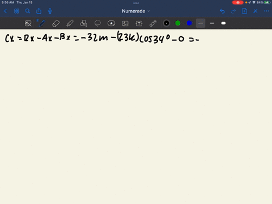Select the zoom window tool
Viewport: 272px width, 204px height.
tap(28, 23)
